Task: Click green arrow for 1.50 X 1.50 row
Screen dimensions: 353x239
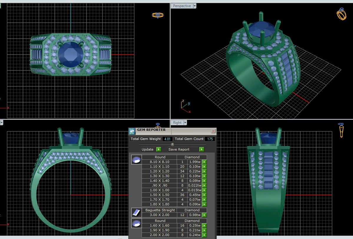Action: (204, 195)
